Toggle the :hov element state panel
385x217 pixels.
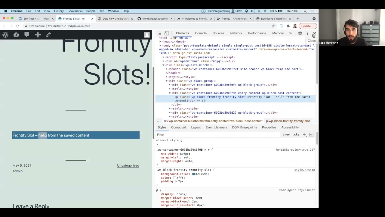pos(286,135)
